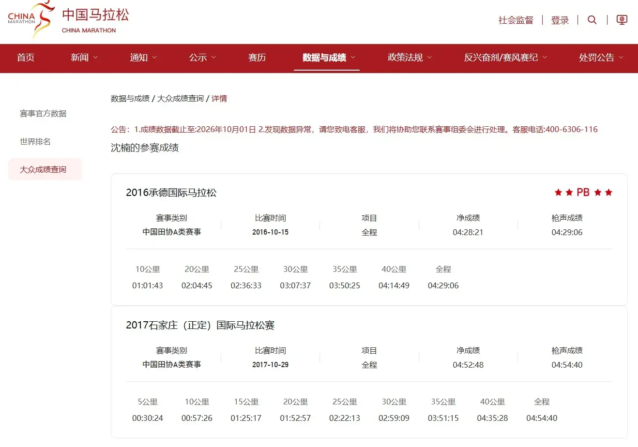Click net time 04:52:48
Viewport: 638px width, 447px height.
click(x=468, y=365)
